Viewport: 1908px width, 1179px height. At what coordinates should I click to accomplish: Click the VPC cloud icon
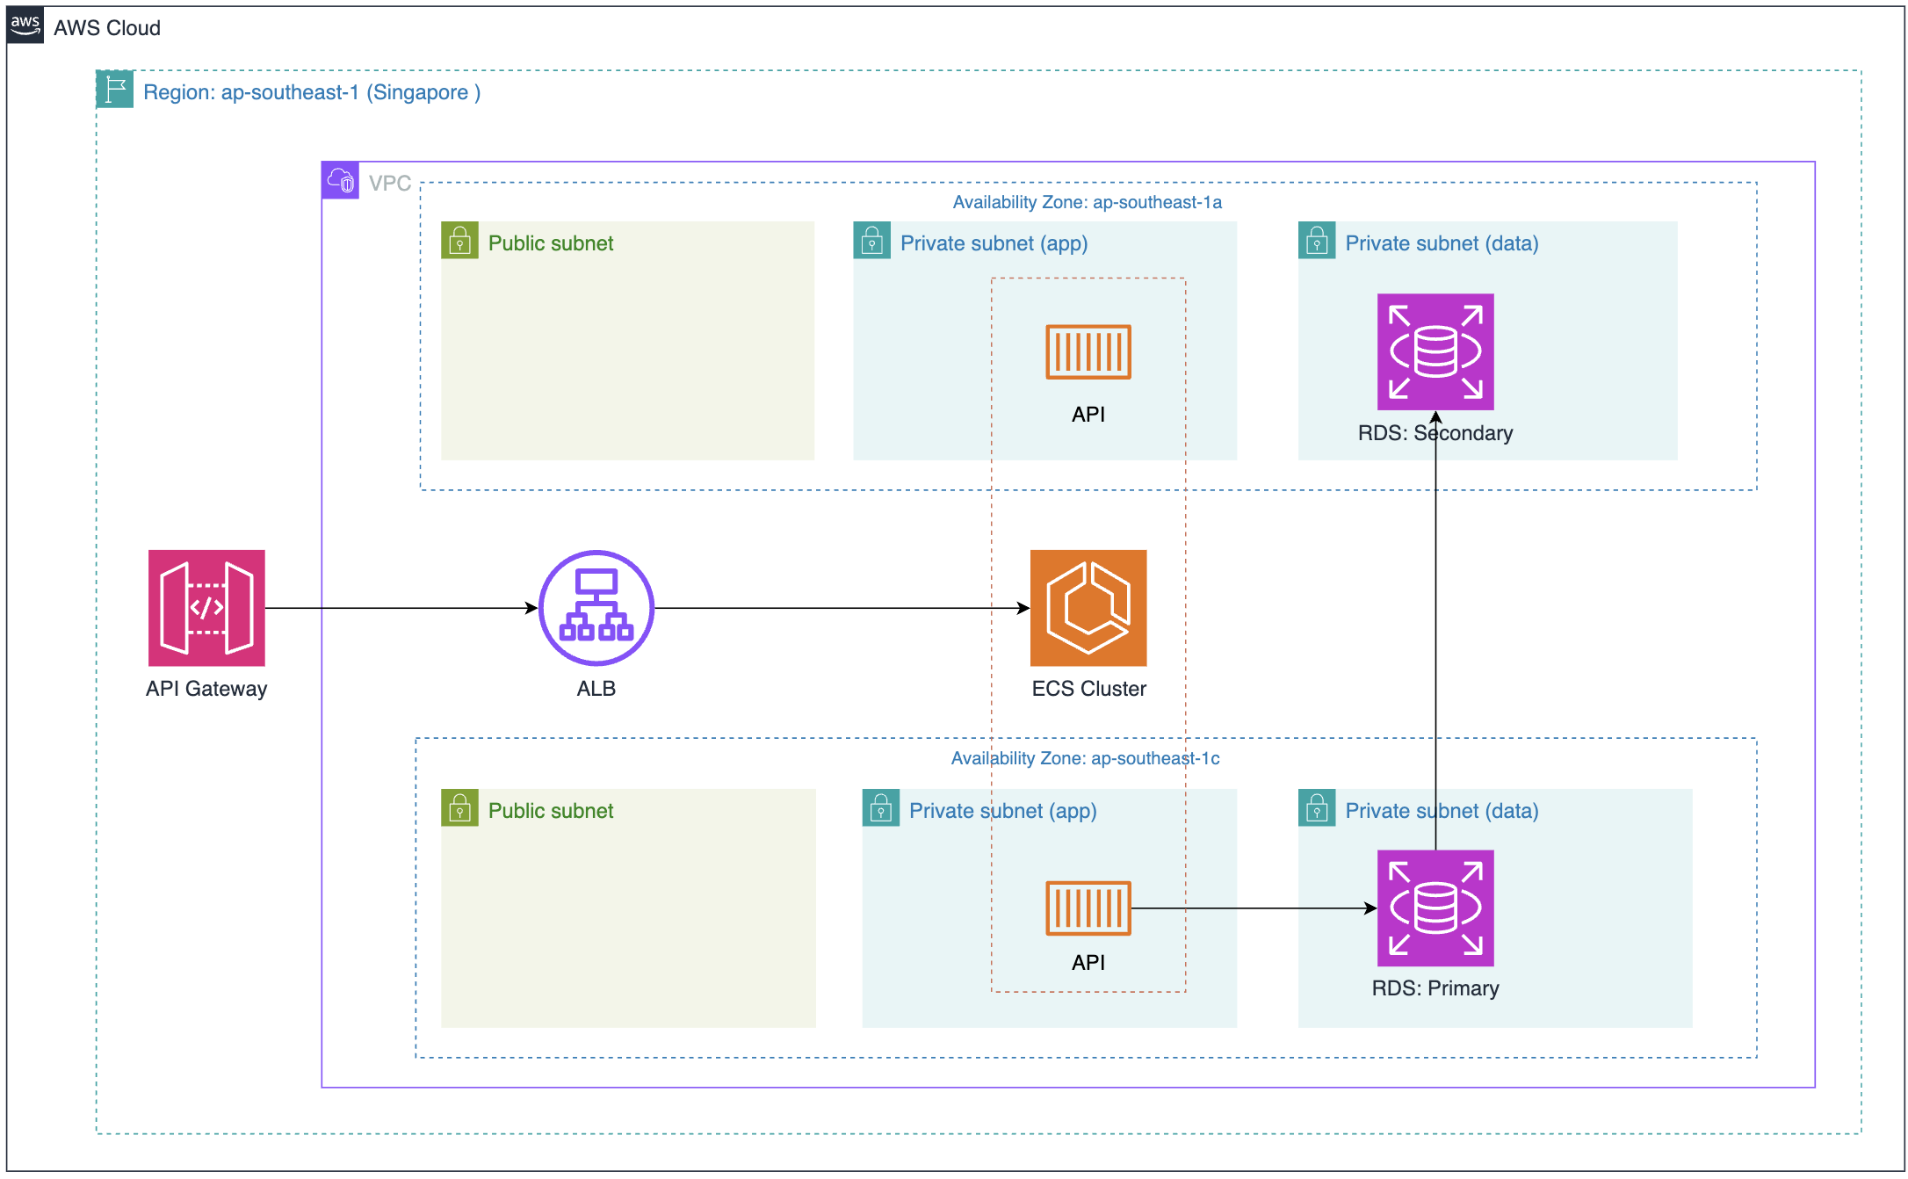click(341, 181)
